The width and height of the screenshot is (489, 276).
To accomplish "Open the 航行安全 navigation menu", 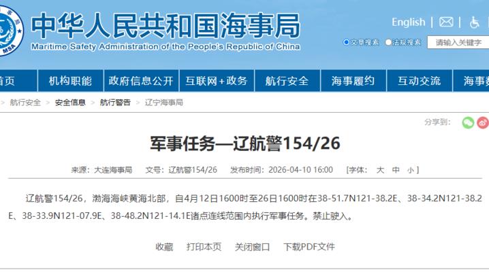I will coord(287,81).
